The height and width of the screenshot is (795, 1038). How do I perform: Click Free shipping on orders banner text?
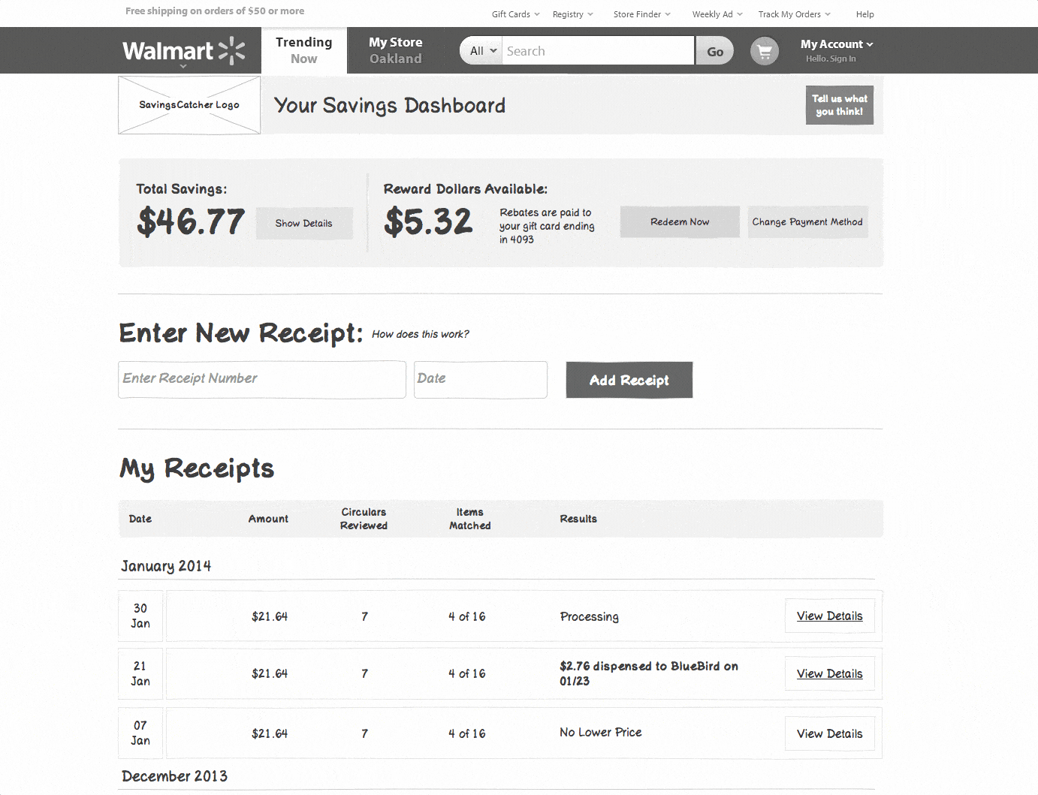pos(215,11)
